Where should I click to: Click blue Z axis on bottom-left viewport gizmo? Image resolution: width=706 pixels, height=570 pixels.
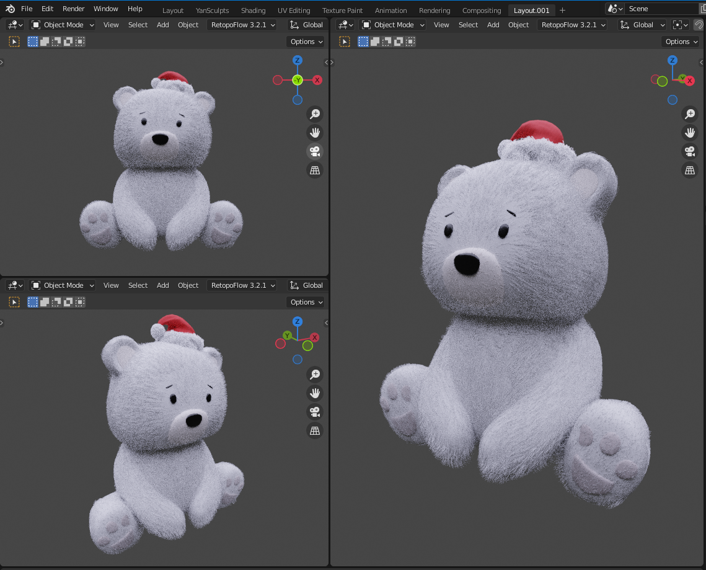coord(297,321)
